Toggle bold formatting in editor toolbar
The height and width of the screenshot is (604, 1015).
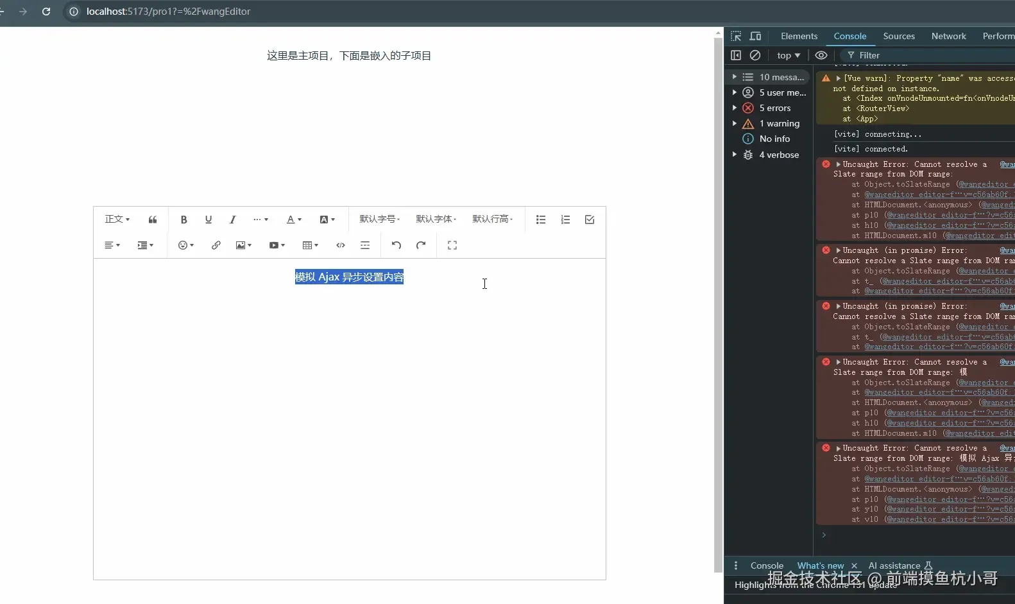(183, 220)
